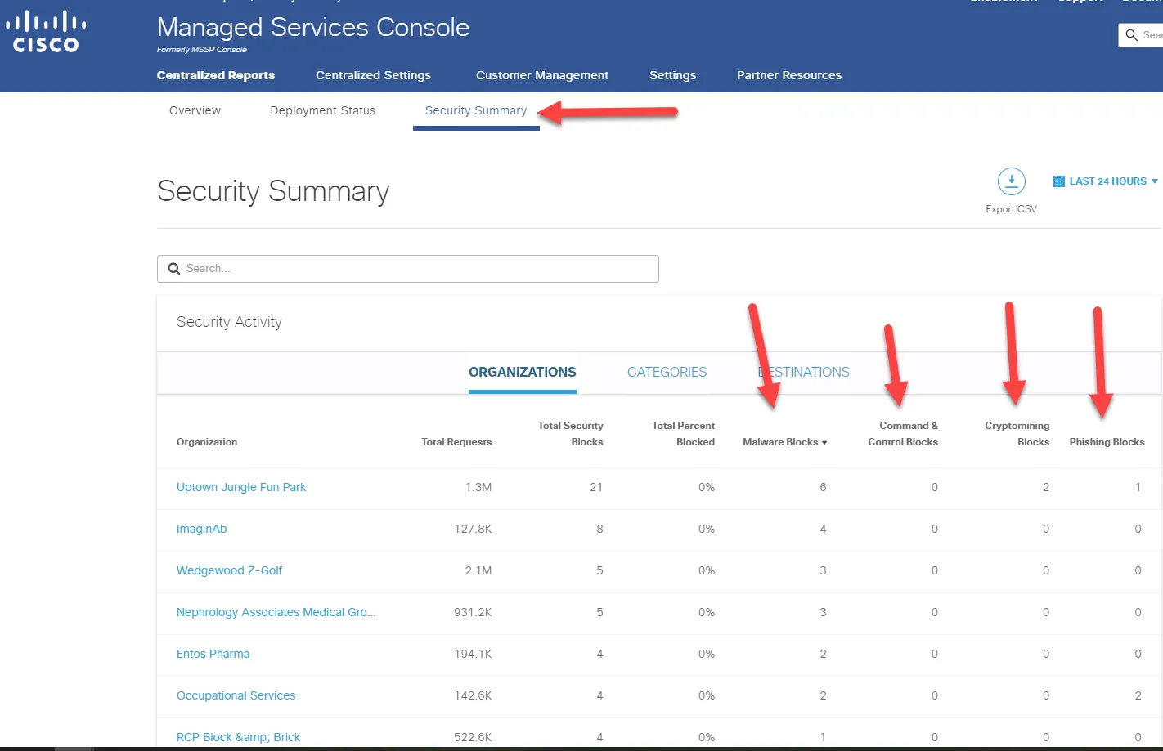Click the Security Activity panel title

pyautogui.click(x=229, y=322)
